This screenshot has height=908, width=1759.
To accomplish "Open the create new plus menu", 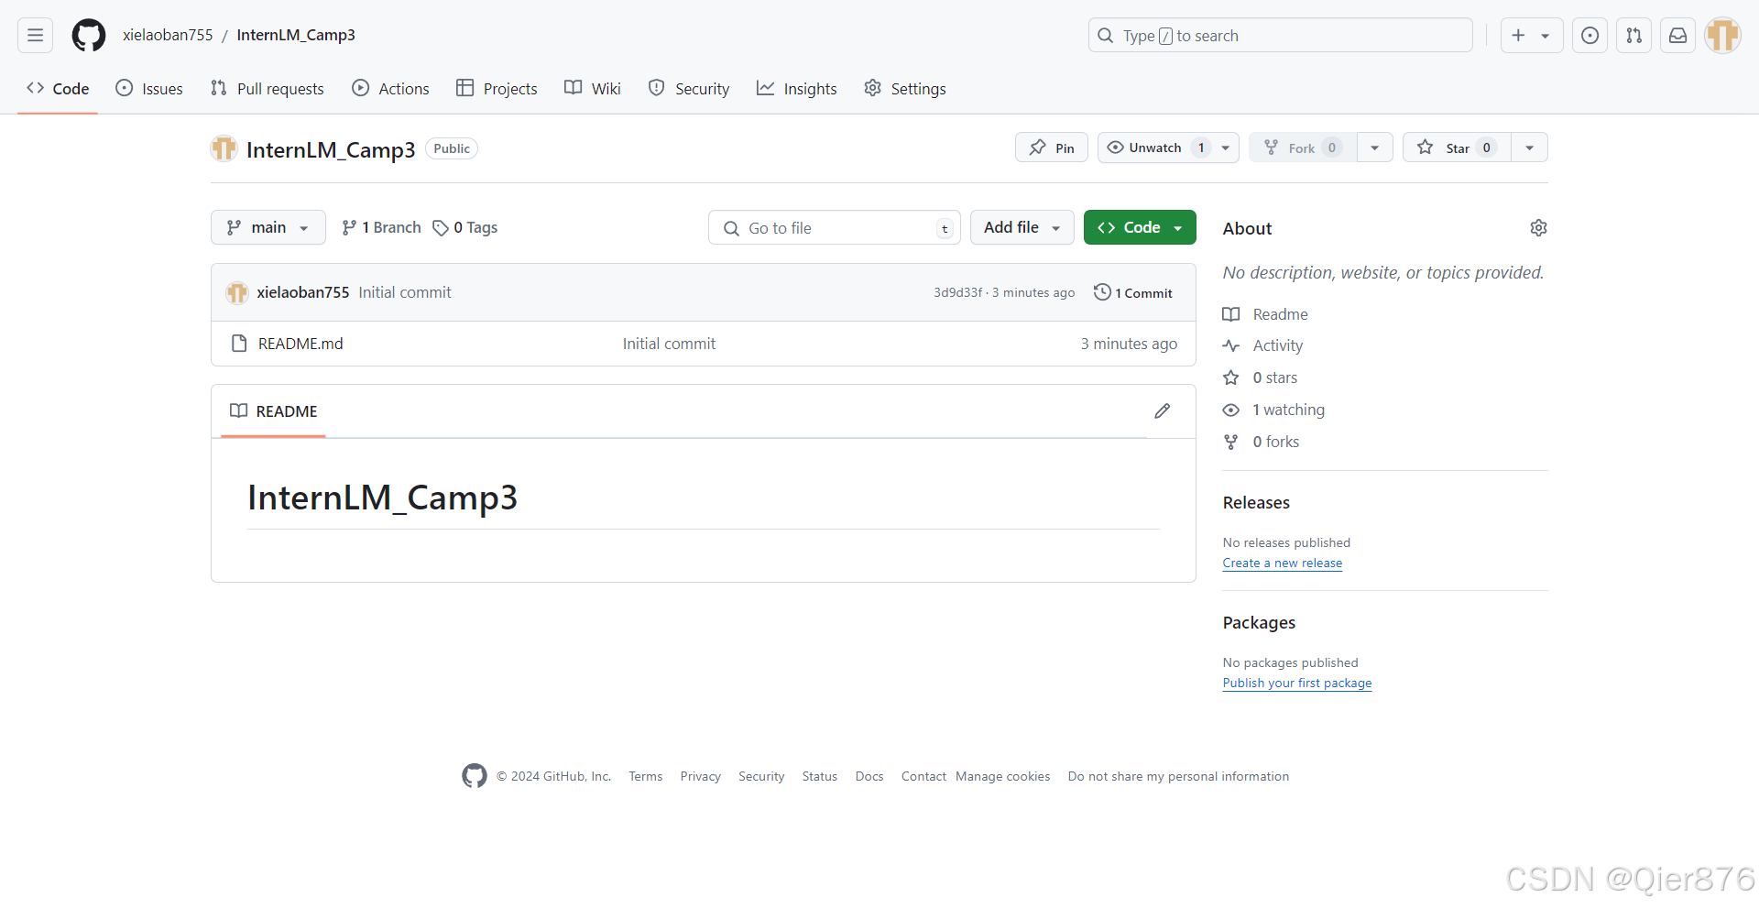I will click(1531, 36).
